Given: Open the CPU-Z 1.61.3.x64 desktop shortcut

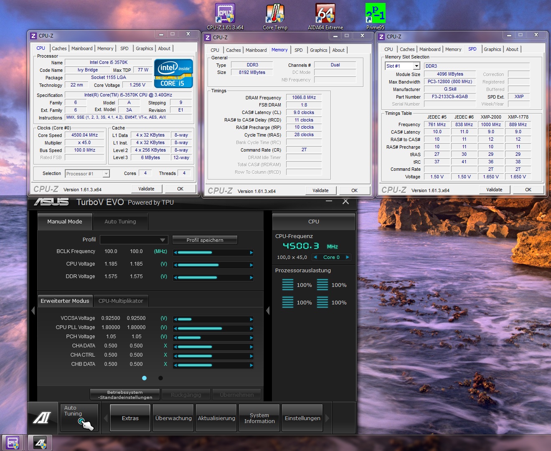Looking at the screenshot, I should coord(225,16).
